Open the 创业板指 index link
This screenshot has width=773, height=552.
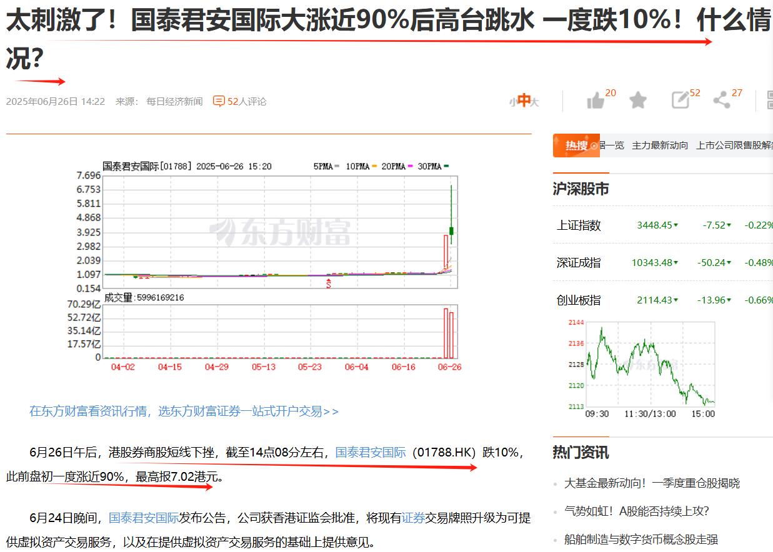[579, 300]
